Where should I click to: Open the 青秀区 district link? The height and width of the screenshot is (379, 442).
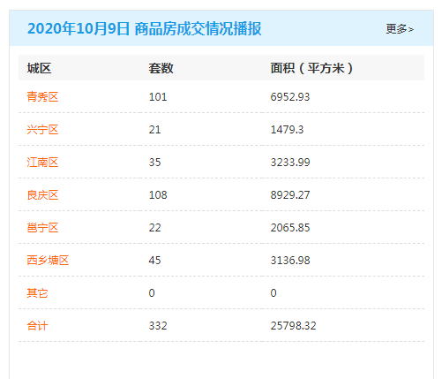(x=42, y=96)
